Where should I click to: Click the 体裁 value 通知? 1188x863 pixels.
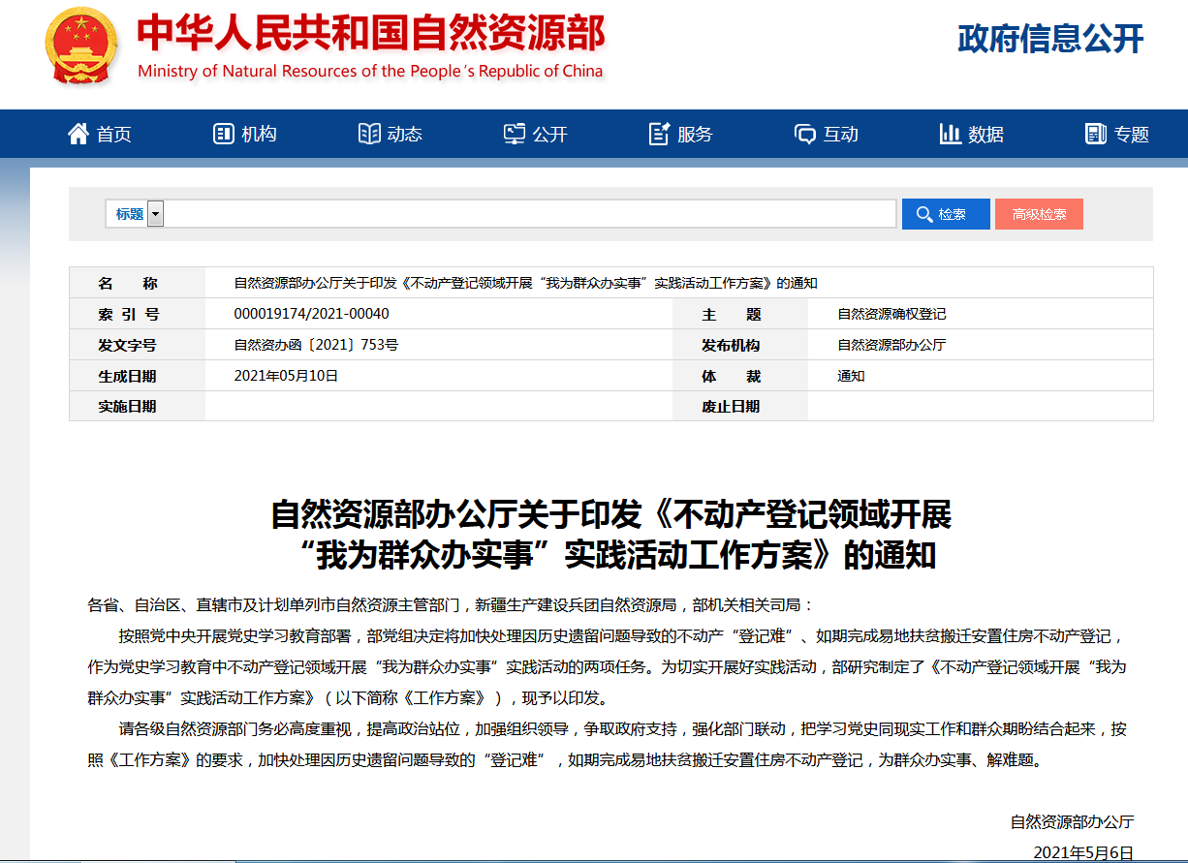tap(851, 376)
